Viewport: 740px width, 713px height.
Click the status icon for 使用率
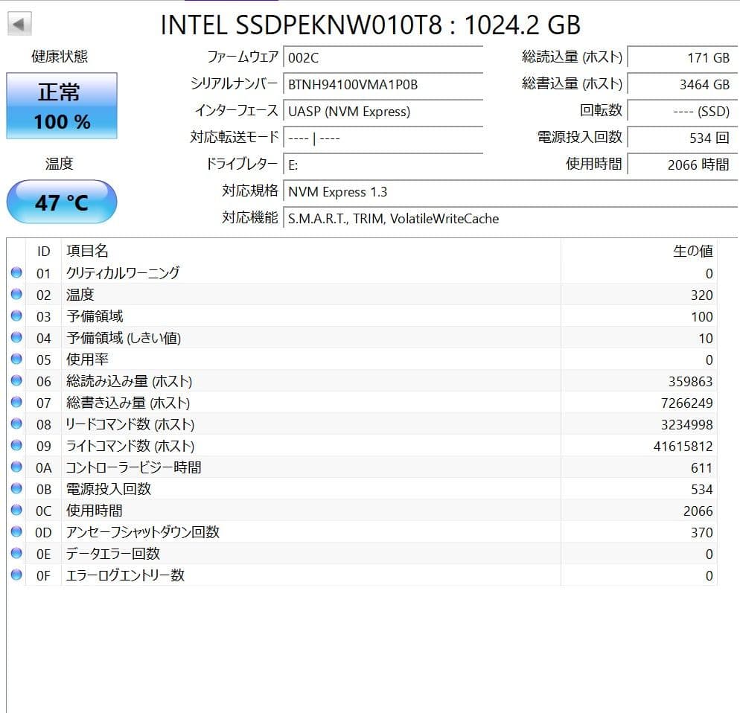pyautogui.click(x=16, y=359)
